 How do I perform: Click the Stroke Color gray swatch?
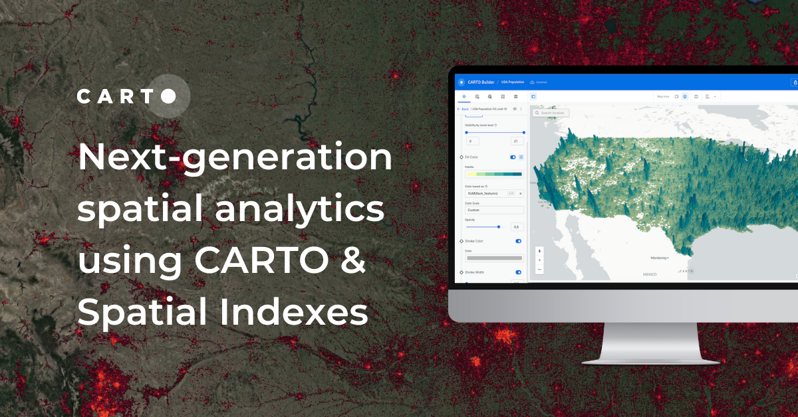493,256
